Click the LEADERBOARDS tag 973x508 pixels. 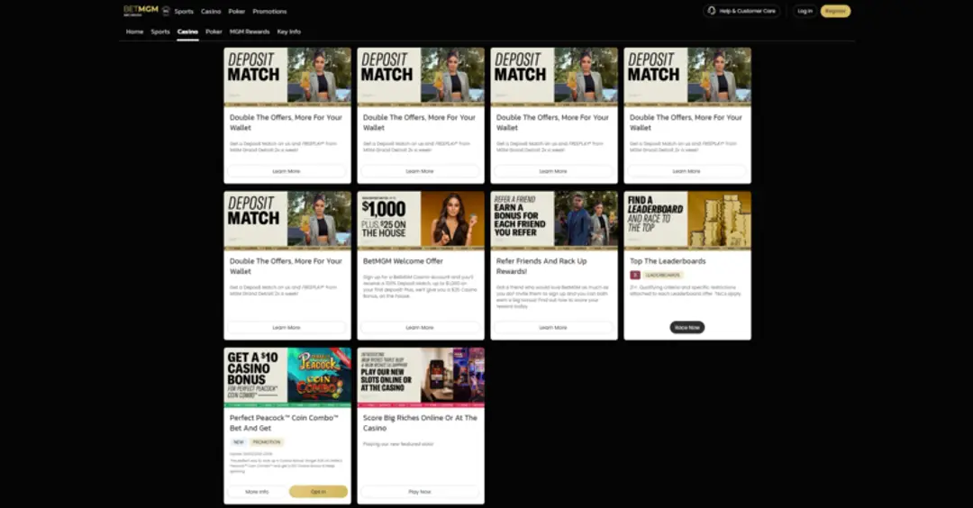[x=663, y=275]
